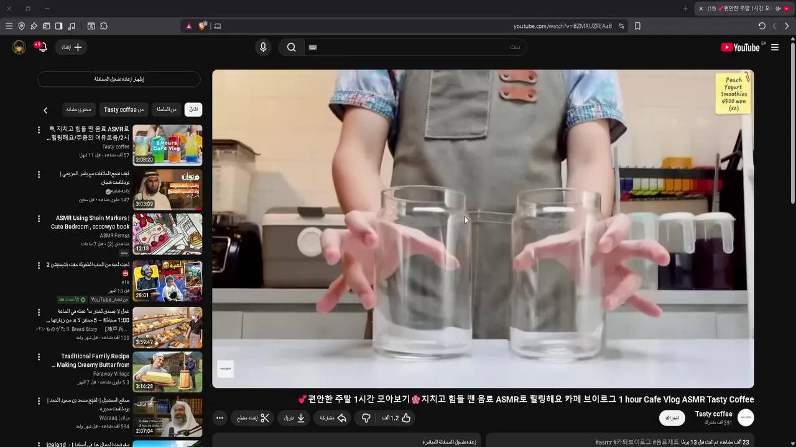Create a clip with the scissors button
796x447 pixels.
(x=253, y=418)
